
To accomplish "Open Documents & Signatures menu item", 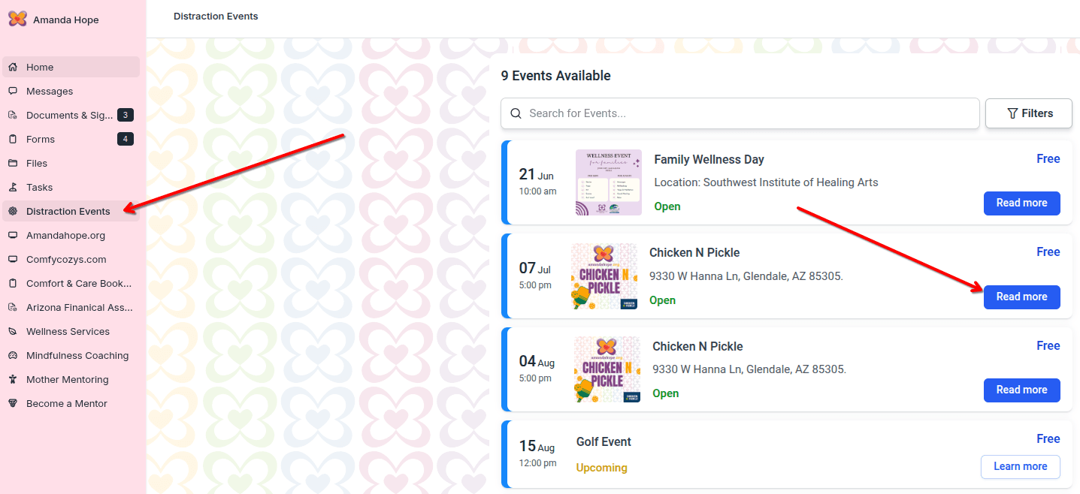I will point(70,115).
